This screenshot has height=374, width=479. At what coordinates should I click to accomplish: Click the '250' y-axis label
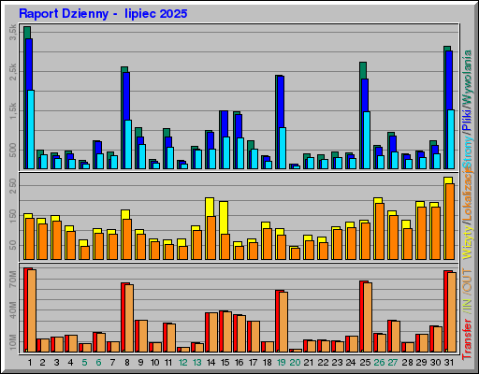point(13,186)
